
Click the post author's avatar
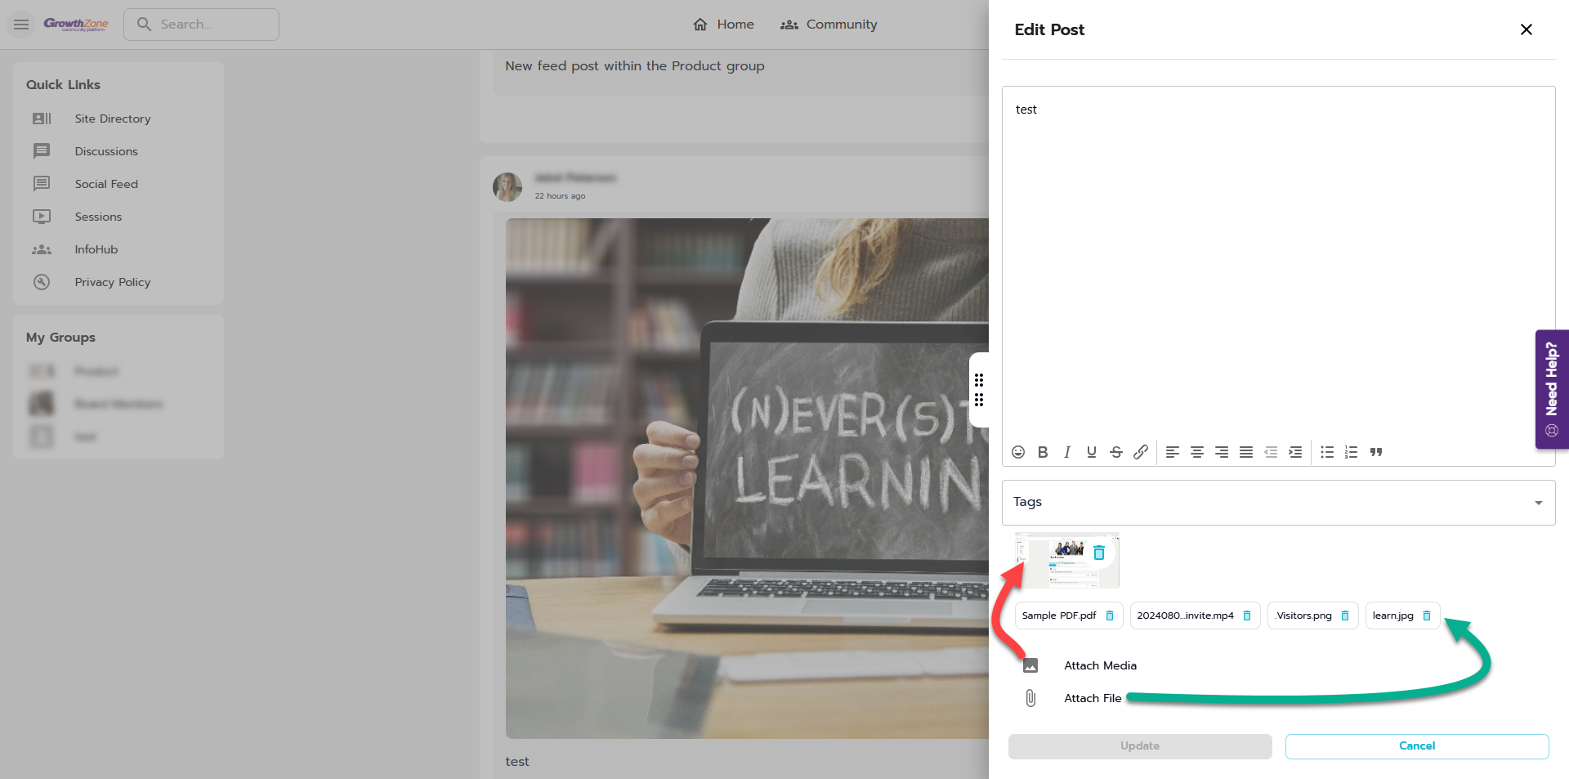point(507,186)
